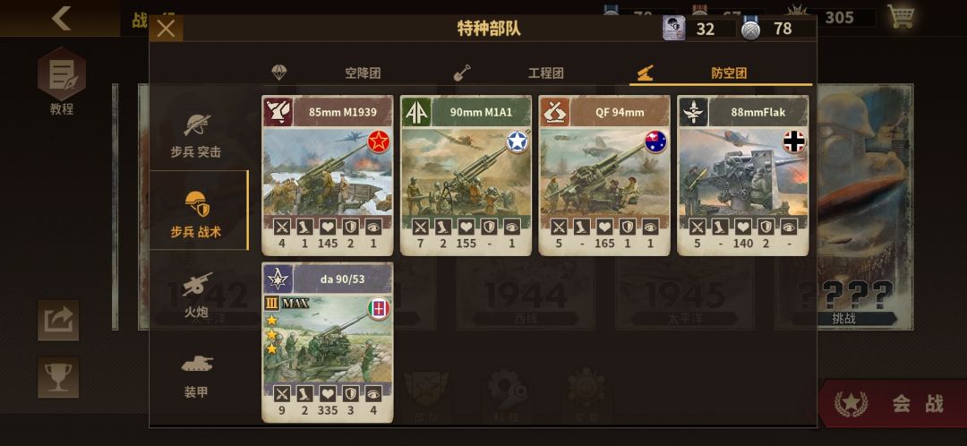Select the 步兵 战术 category

click(198, 210)
